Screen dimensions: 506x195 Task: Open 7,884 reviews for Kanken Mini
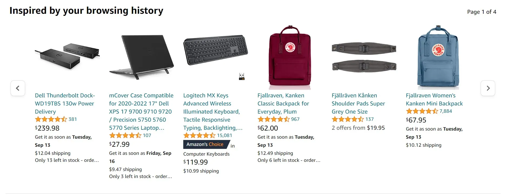(445, 111)
